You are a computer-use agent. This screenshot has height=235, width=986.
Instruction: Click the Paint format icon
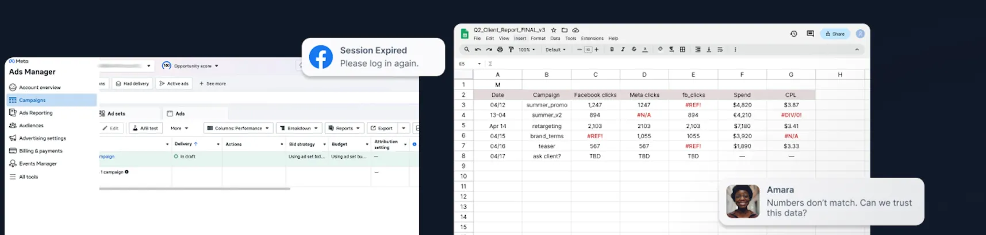click(x=511, y=50)
